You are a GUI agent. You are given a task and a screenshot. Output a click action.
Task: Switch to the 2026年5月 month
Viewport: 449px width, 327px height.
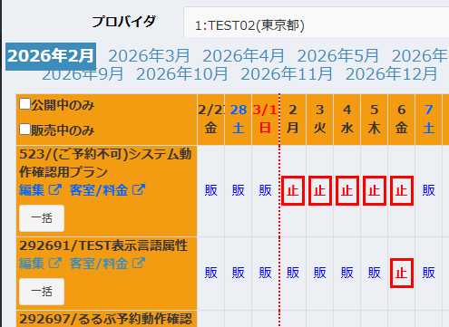338,56
